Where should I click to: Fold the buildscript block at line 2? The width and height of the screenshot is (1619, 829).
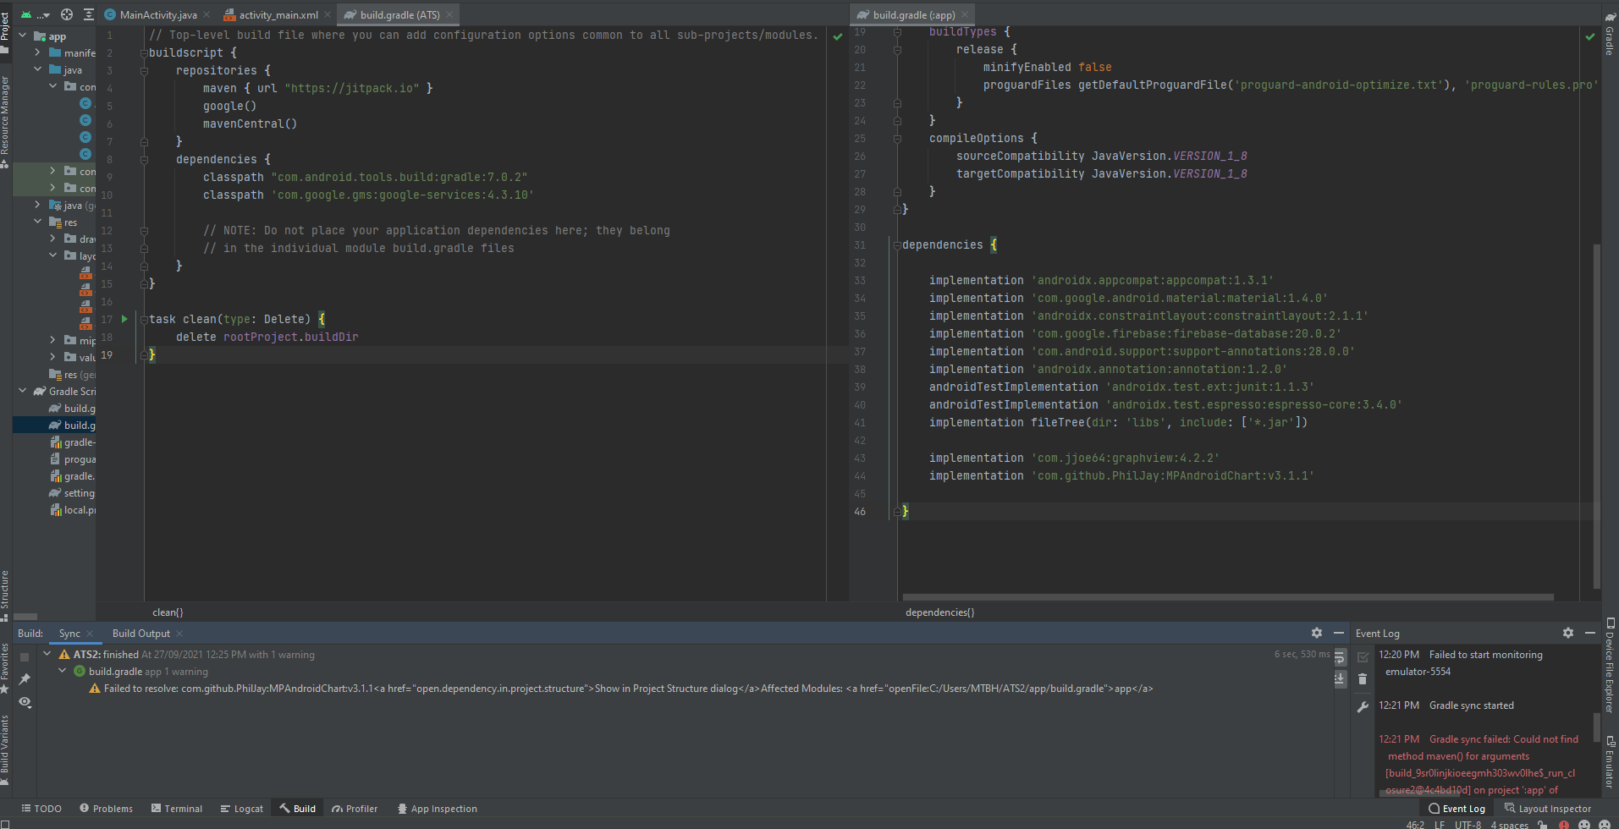click(x=144, y=52)
